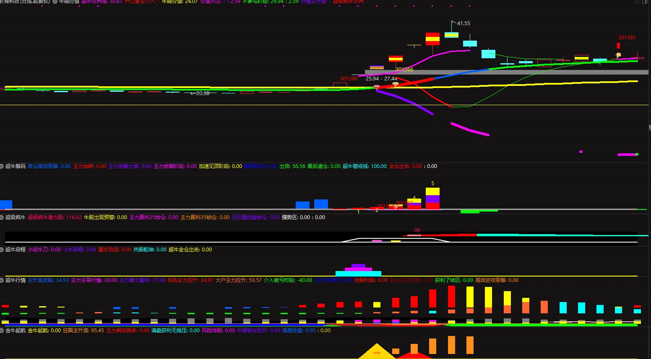Click the 牛股出现预警: 0.00 value
Image resolution: width=651 pixels, height=359 pixels.
click(x=105, y=217)
